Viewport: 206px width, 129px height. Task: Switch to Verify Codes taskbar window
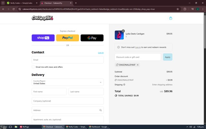[x=76, y=127]
